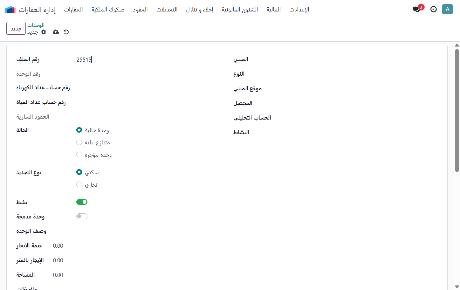Image resolution: width=460 pixels, height=290 pixels.
Task: Open the المالية menu
Action: 274,10
